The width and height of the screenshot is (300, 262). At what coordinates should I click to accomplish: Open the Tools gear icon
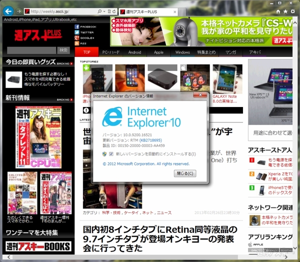click(292, 11)
